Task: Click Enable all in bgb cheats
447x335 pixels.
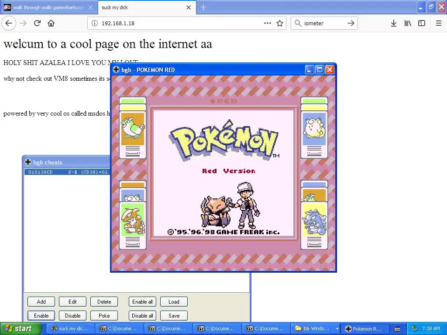Action: 142,302
